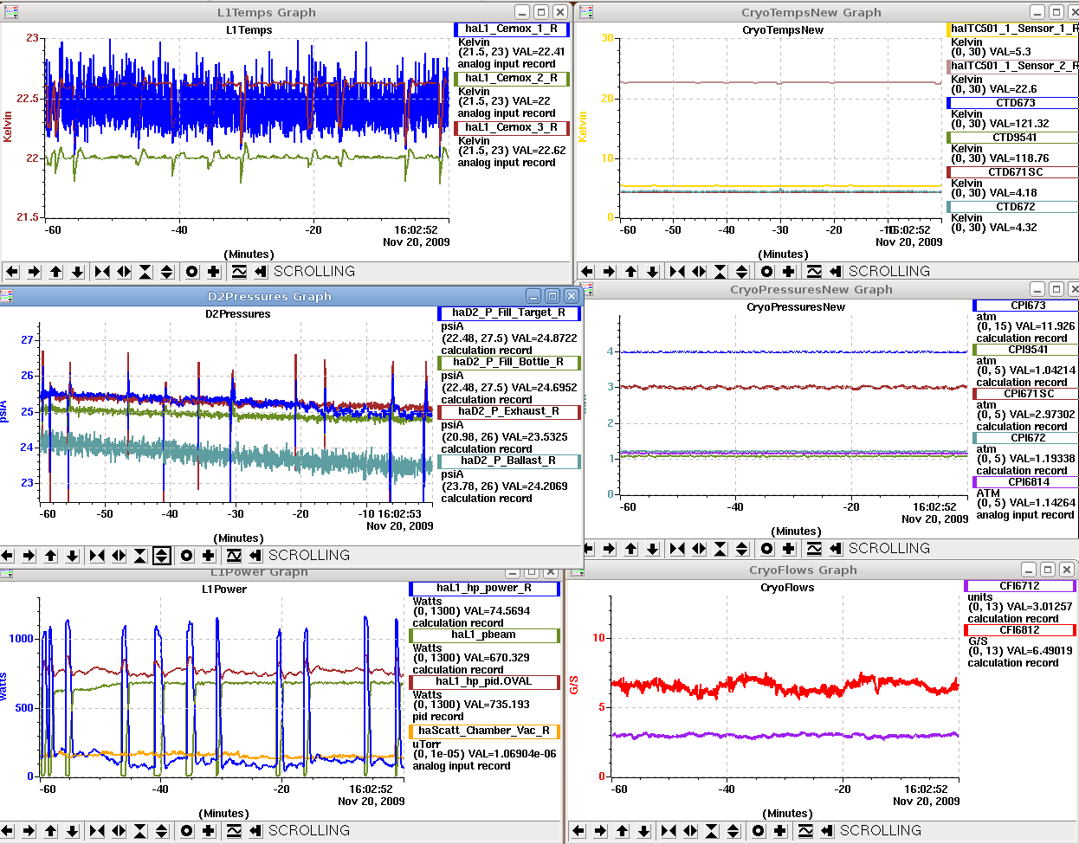The image size is (1079, 844).
Task: Click the highlighted vertical expand icon in D2Pressures toolbar
Action: tap(162, 556)
